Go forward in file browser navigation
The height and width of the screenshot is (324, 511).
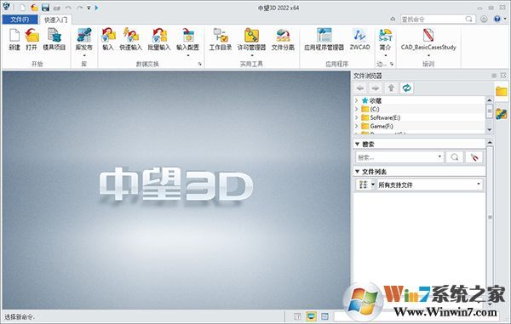pos(376,88)
